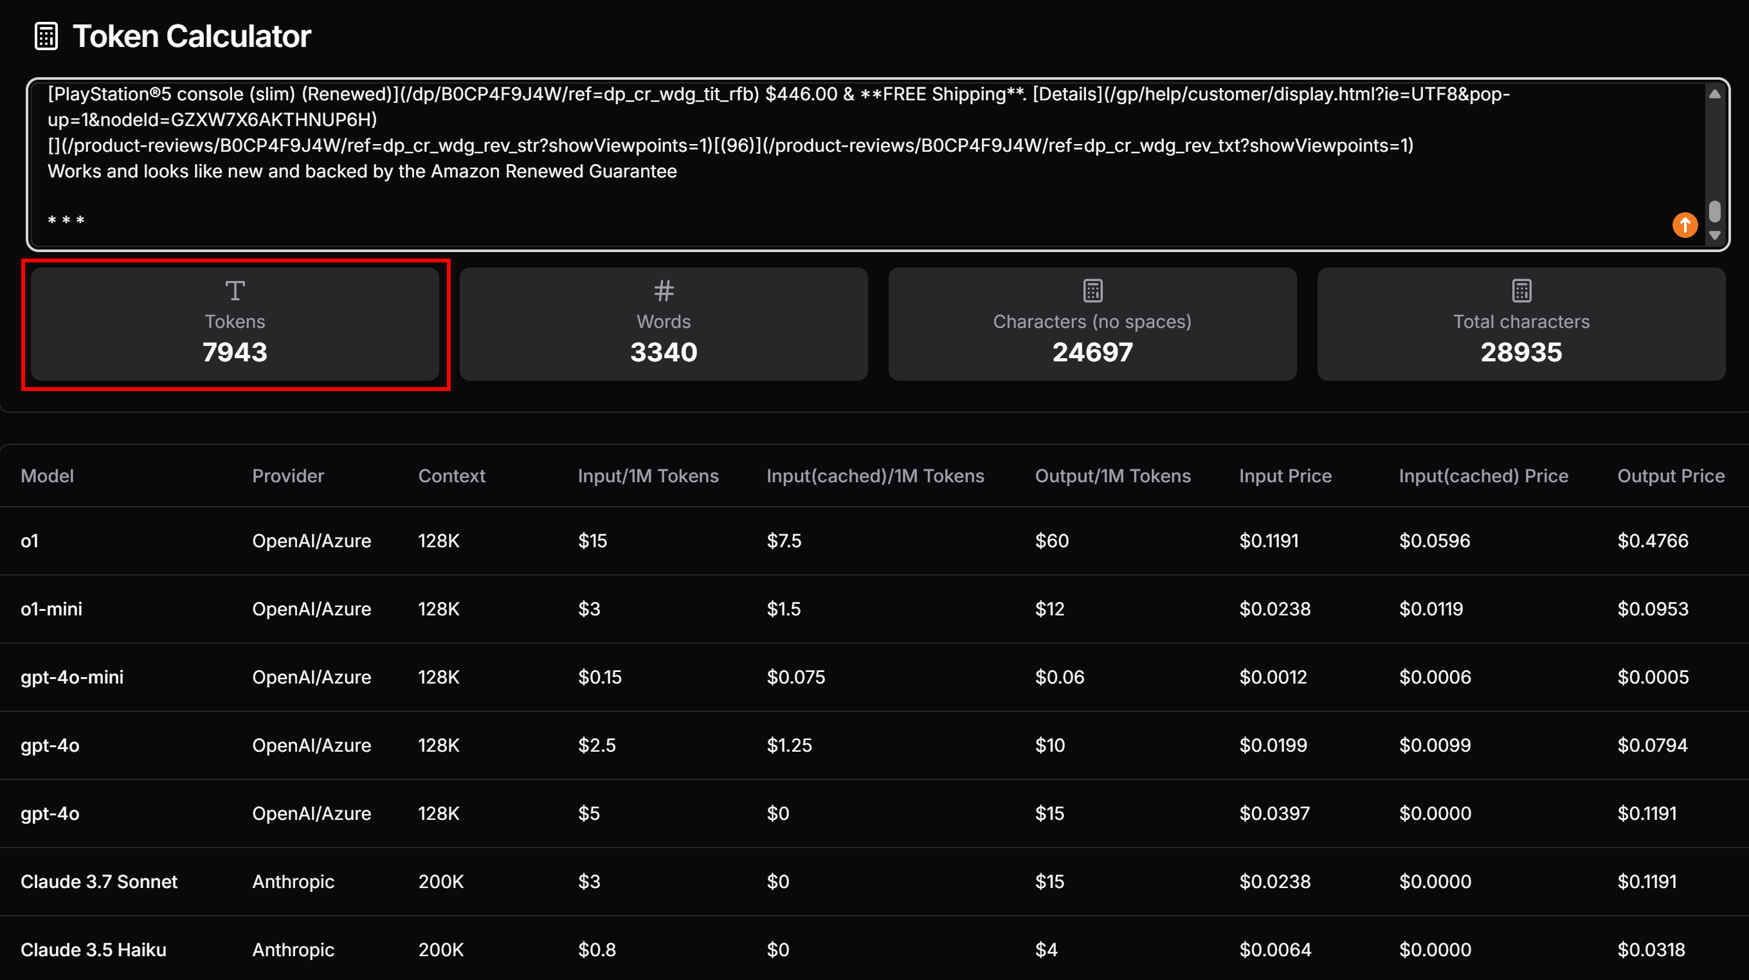Click $0.8 input rate for Claude 3.5 Haiku

(x=597, y=949)
